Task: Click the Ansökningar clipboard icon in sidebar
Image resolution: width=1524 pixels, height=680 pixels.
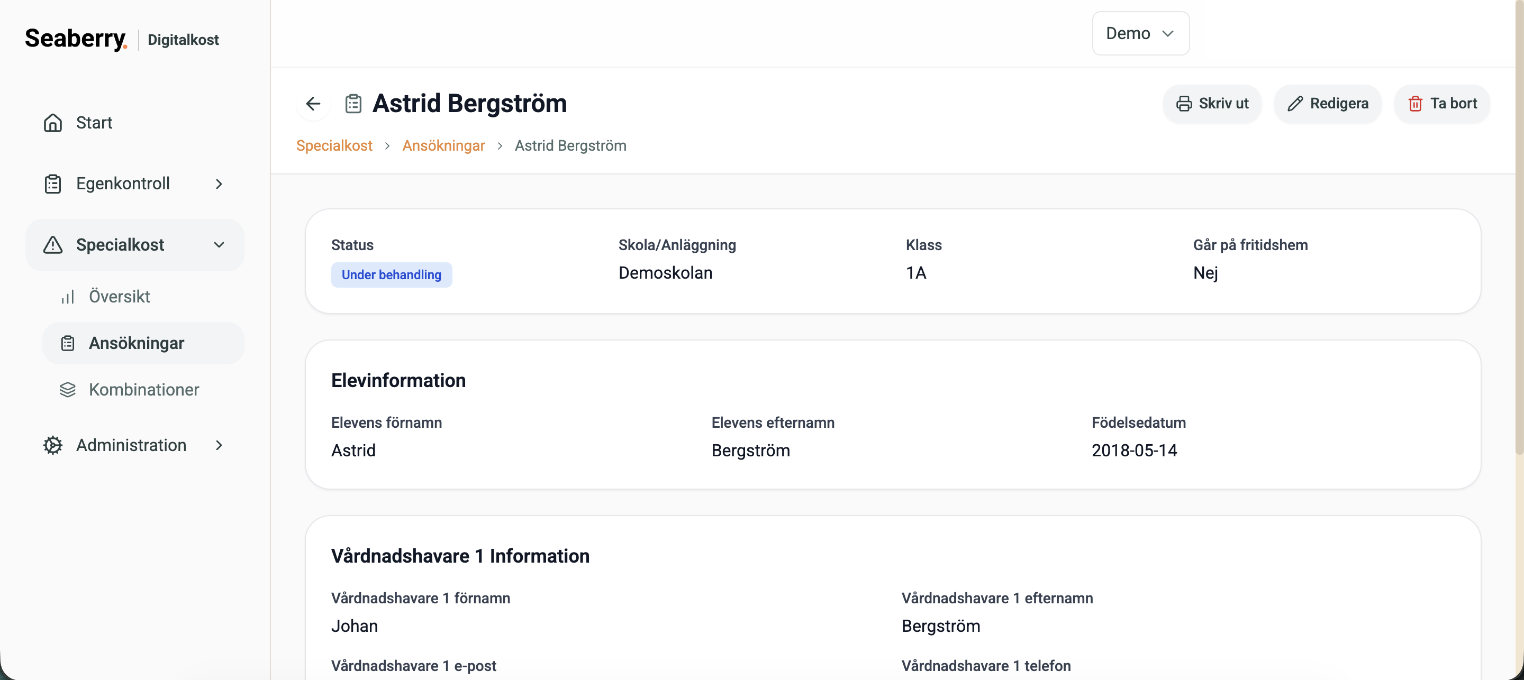Action: pos(68,344)
